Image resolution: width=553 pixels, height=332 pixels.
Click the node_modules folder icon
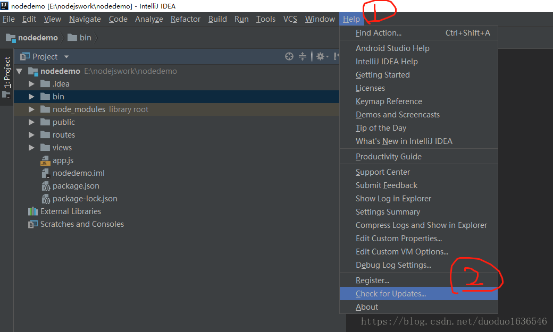(x=45, y=109)
